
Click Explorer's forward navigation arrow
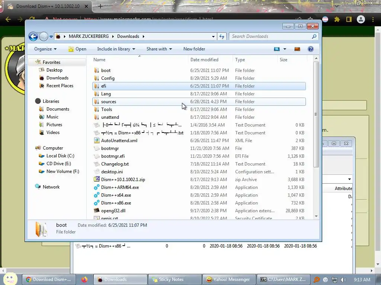(44, 37)
